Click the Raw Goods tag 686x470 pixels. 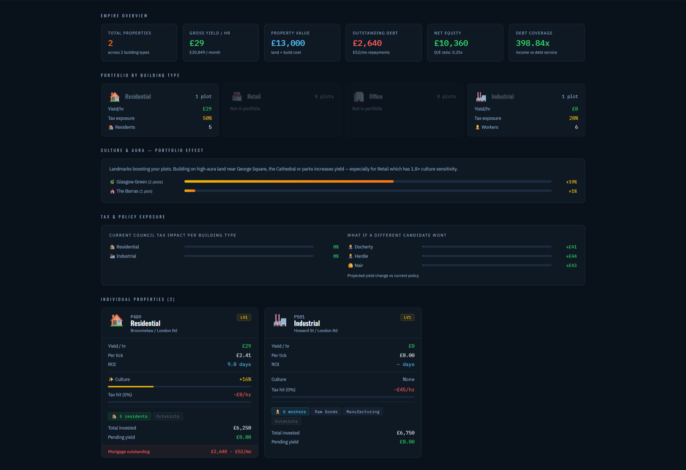[x=326, y=412]
